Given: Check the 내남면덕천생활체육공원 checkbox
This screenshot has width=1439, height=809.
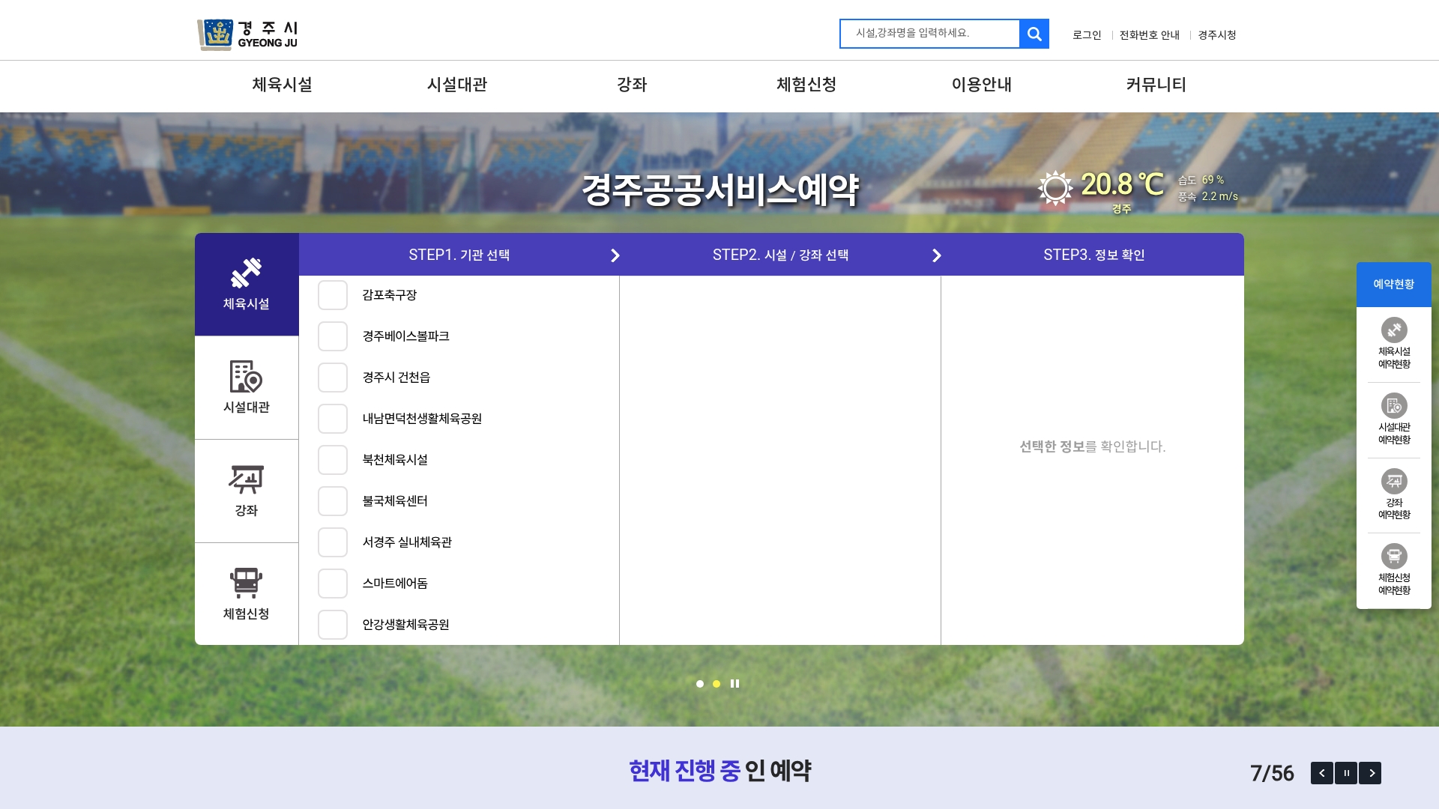Looking at the screenshot, I should (x=333, y=419).
